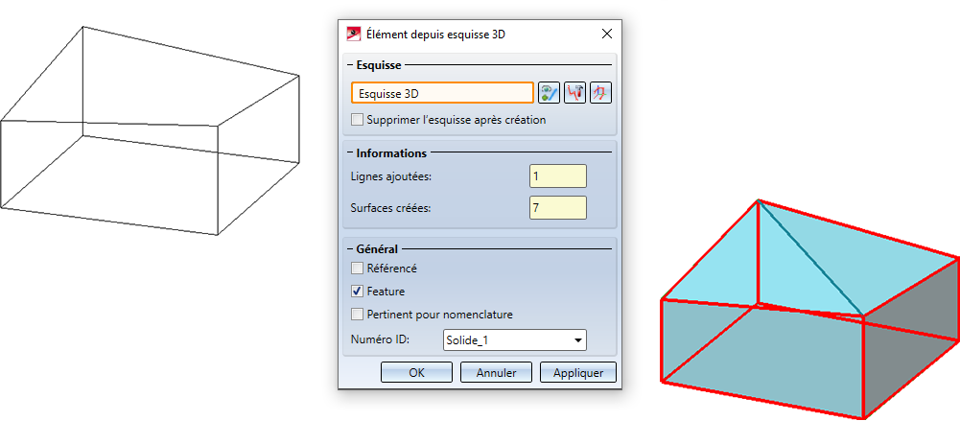Uncheck the Feature checkbox
This screenshot has width=960, height=421.
[357, 292]
